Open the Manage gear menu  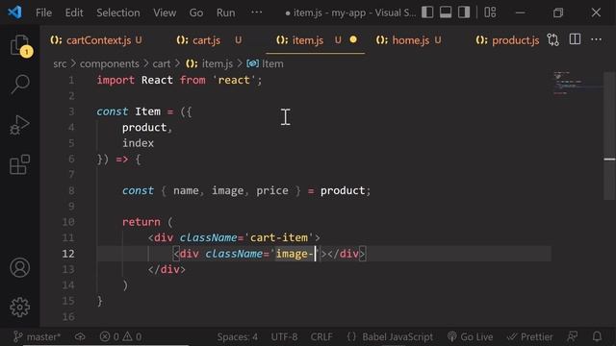[x=19, y=307]
